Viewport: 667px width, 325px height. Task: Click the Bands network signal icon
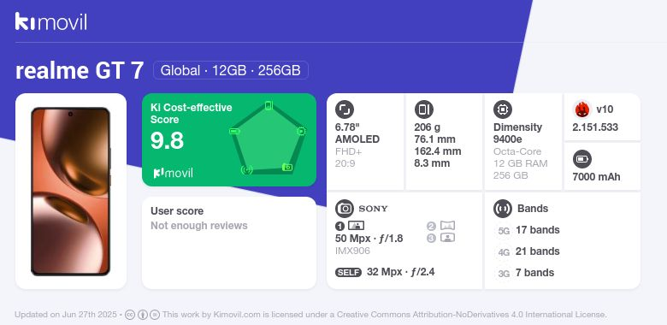[503, 209]
